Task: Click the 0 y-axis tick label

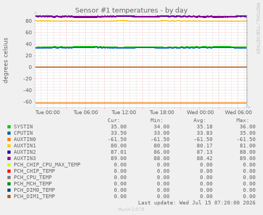Action: [x=30, y=67]
